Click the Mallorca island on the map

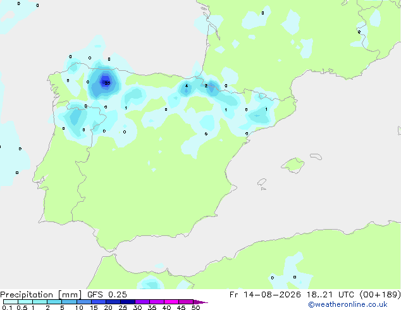click(x=293, y=165)
